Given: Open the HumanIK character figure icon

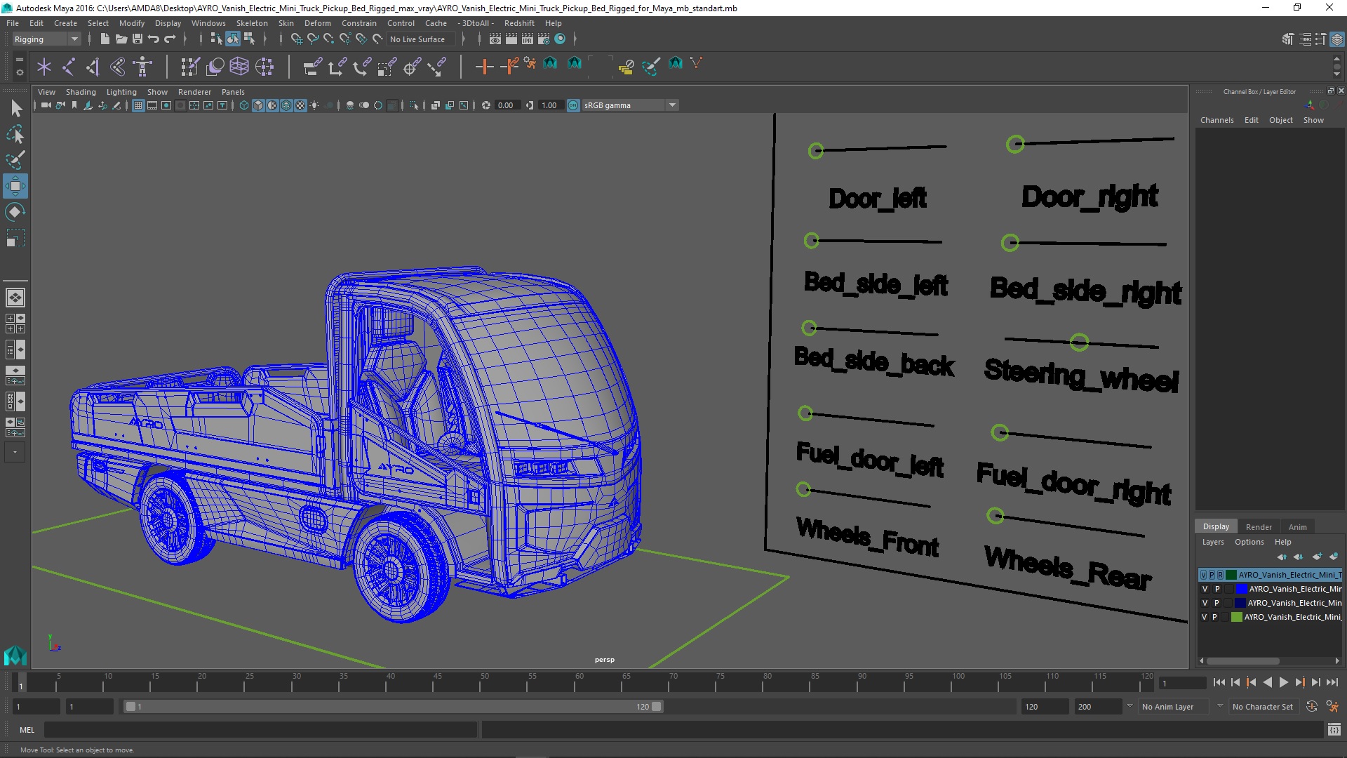Looking at the screenshot, I should (x=142, y=67).
